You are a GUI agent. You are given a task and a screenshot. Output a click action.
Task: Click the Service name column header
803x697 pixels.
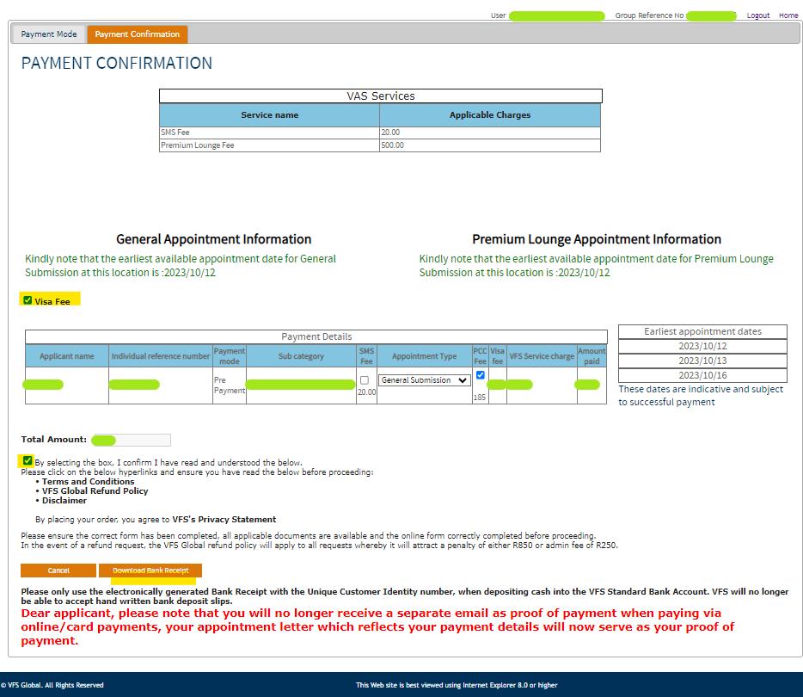click(x=269, y=115)
